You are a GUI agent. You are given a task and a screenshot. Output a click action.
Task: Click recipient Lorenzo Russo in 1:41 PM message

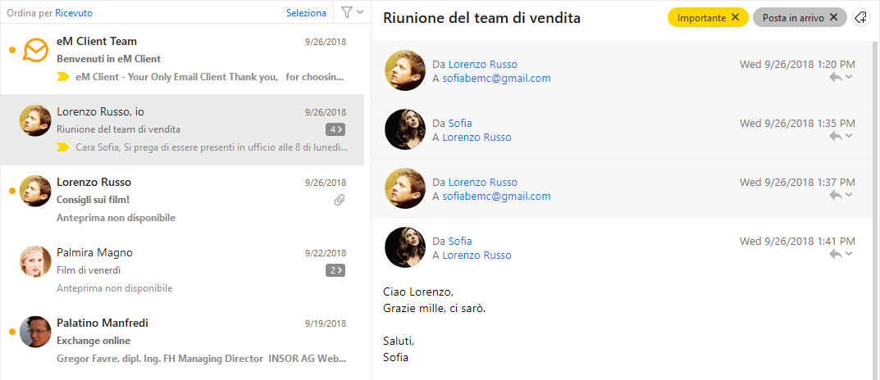[477, 255]
